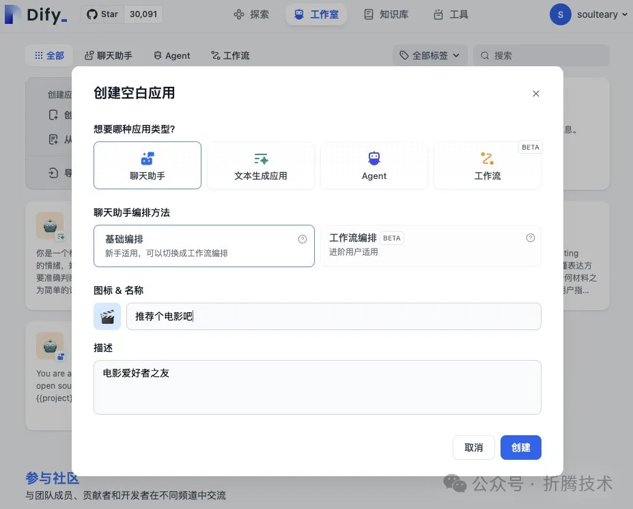Click the 文本生成应用 card icon

[x=261, y=159]
